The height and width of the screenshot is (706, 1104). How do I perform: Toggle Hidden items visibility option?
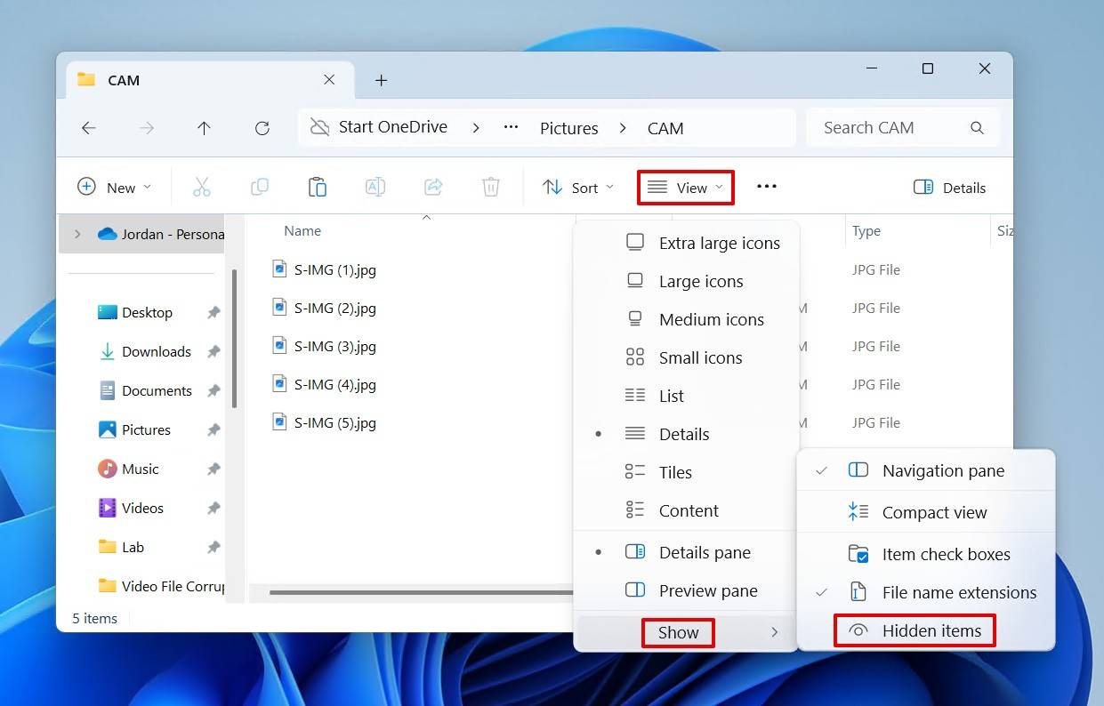[931, 631]
